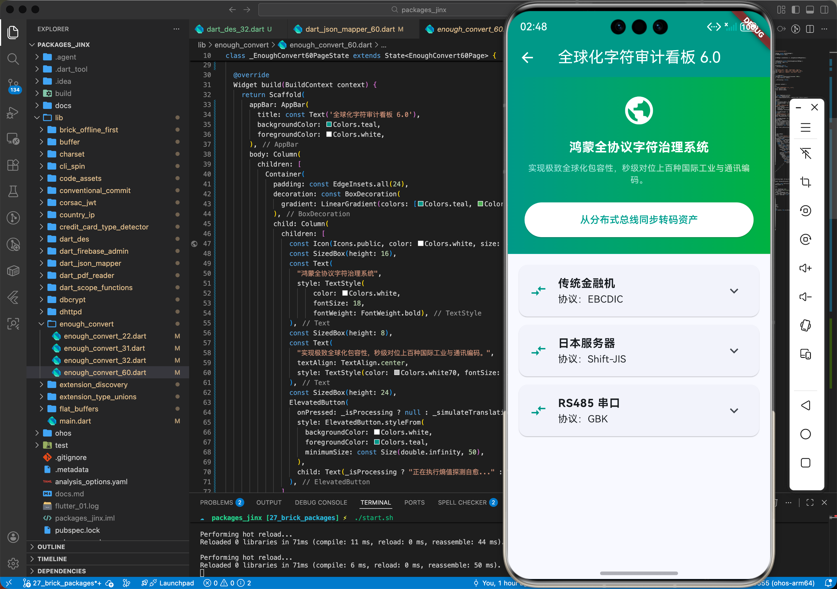Image resolution: width=837 pixels, height=589 pixels.
Task: Open the Testing beaker view
Action: coord(13,191)
